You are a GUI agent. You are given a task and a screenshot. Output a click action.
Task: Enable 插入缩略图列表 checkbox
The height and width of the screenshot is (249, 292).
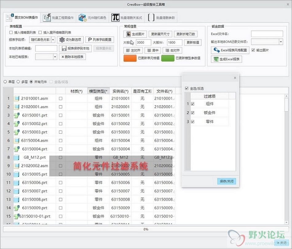(11, 32)
